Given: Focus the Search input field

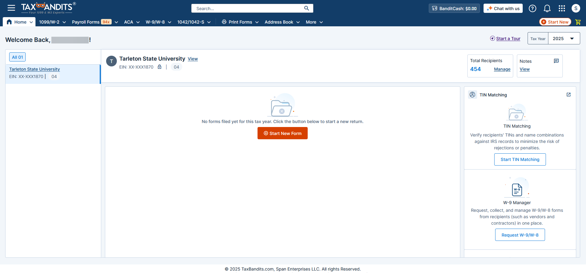Looking at the screenshot, I should 248,8.
